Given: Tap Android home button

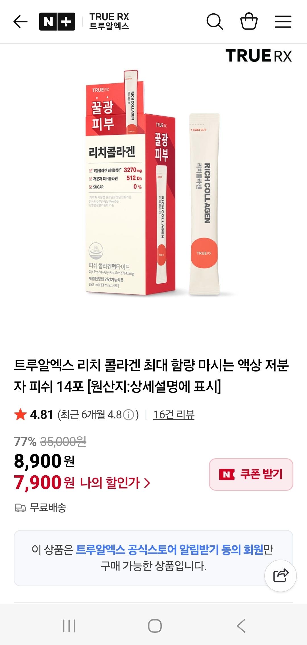Looking at the screenshot, I should tap(155, 626).
